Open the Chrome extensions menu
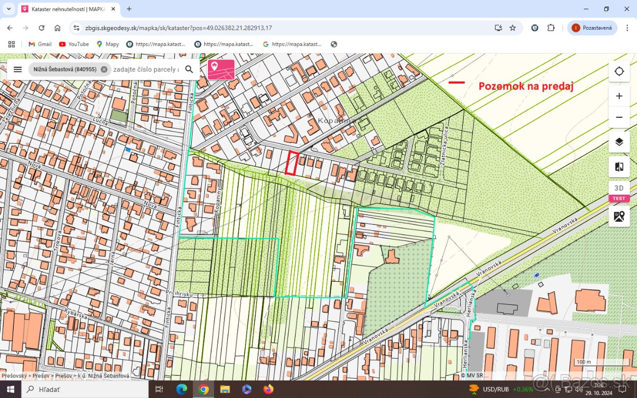This screenshot has height=398, width=637. (550, 28)
